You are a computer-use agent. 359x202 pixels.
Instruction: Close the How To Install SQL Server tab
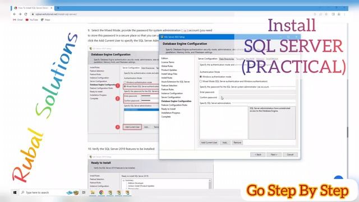(52, 8)
